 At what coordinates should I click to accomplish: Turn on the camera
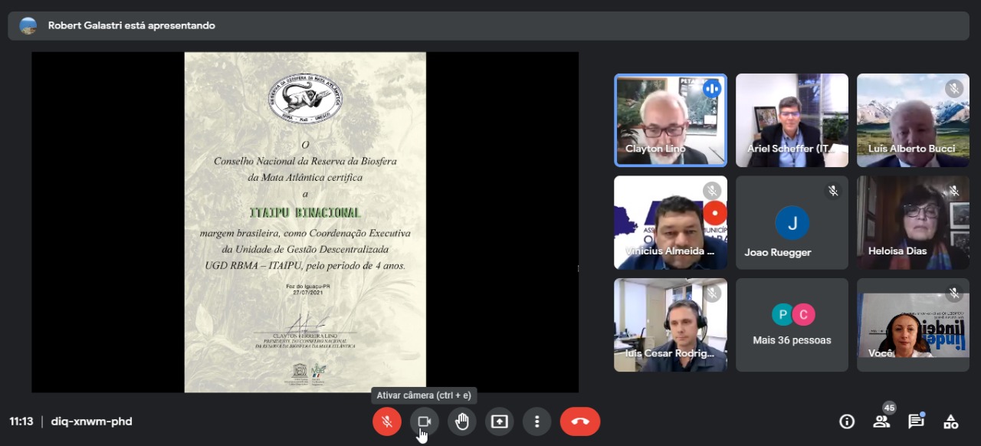click(424, 421)
